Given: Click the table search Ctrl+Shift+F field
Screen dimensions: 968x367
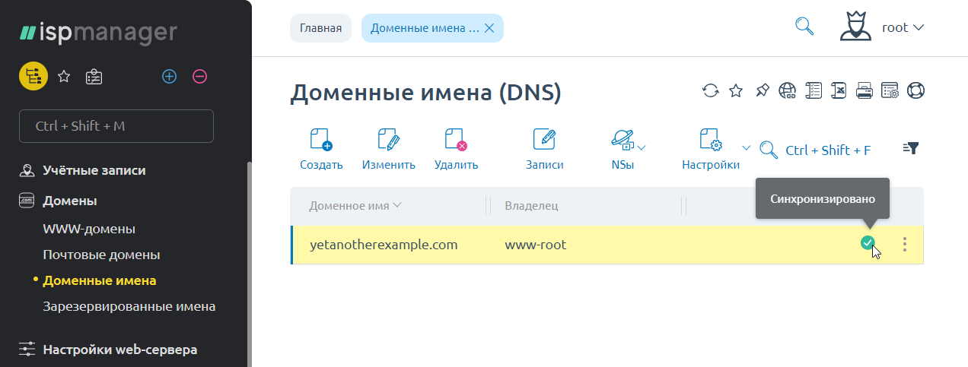Looking at the screenshot, I should tap(827, 150).
